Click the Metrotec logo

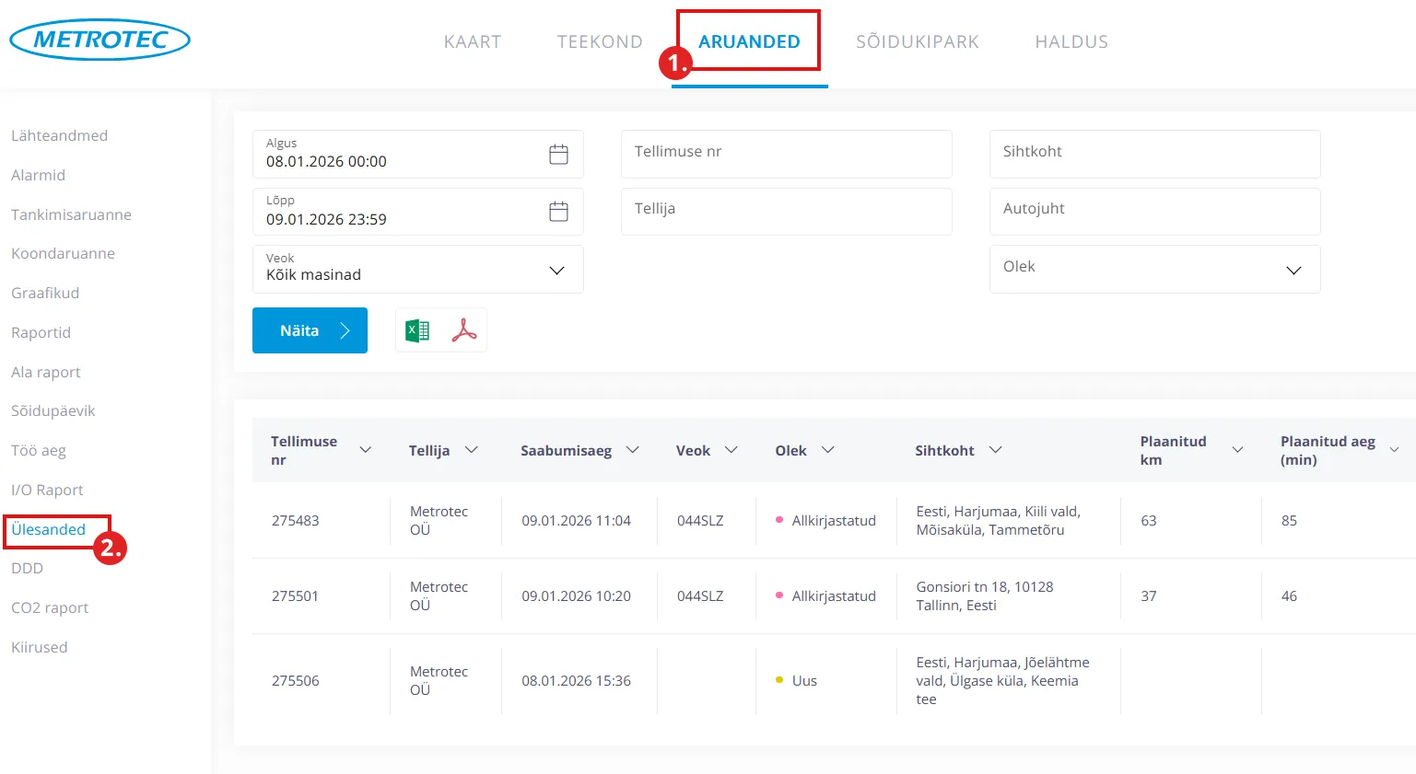pos(99,40)
